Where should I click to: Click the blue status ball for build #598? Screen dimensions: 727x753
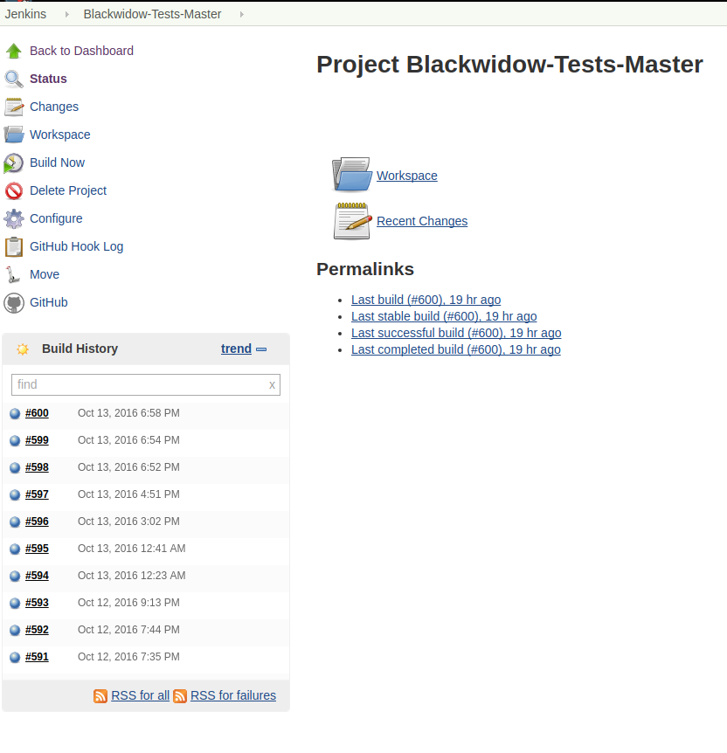15,467
